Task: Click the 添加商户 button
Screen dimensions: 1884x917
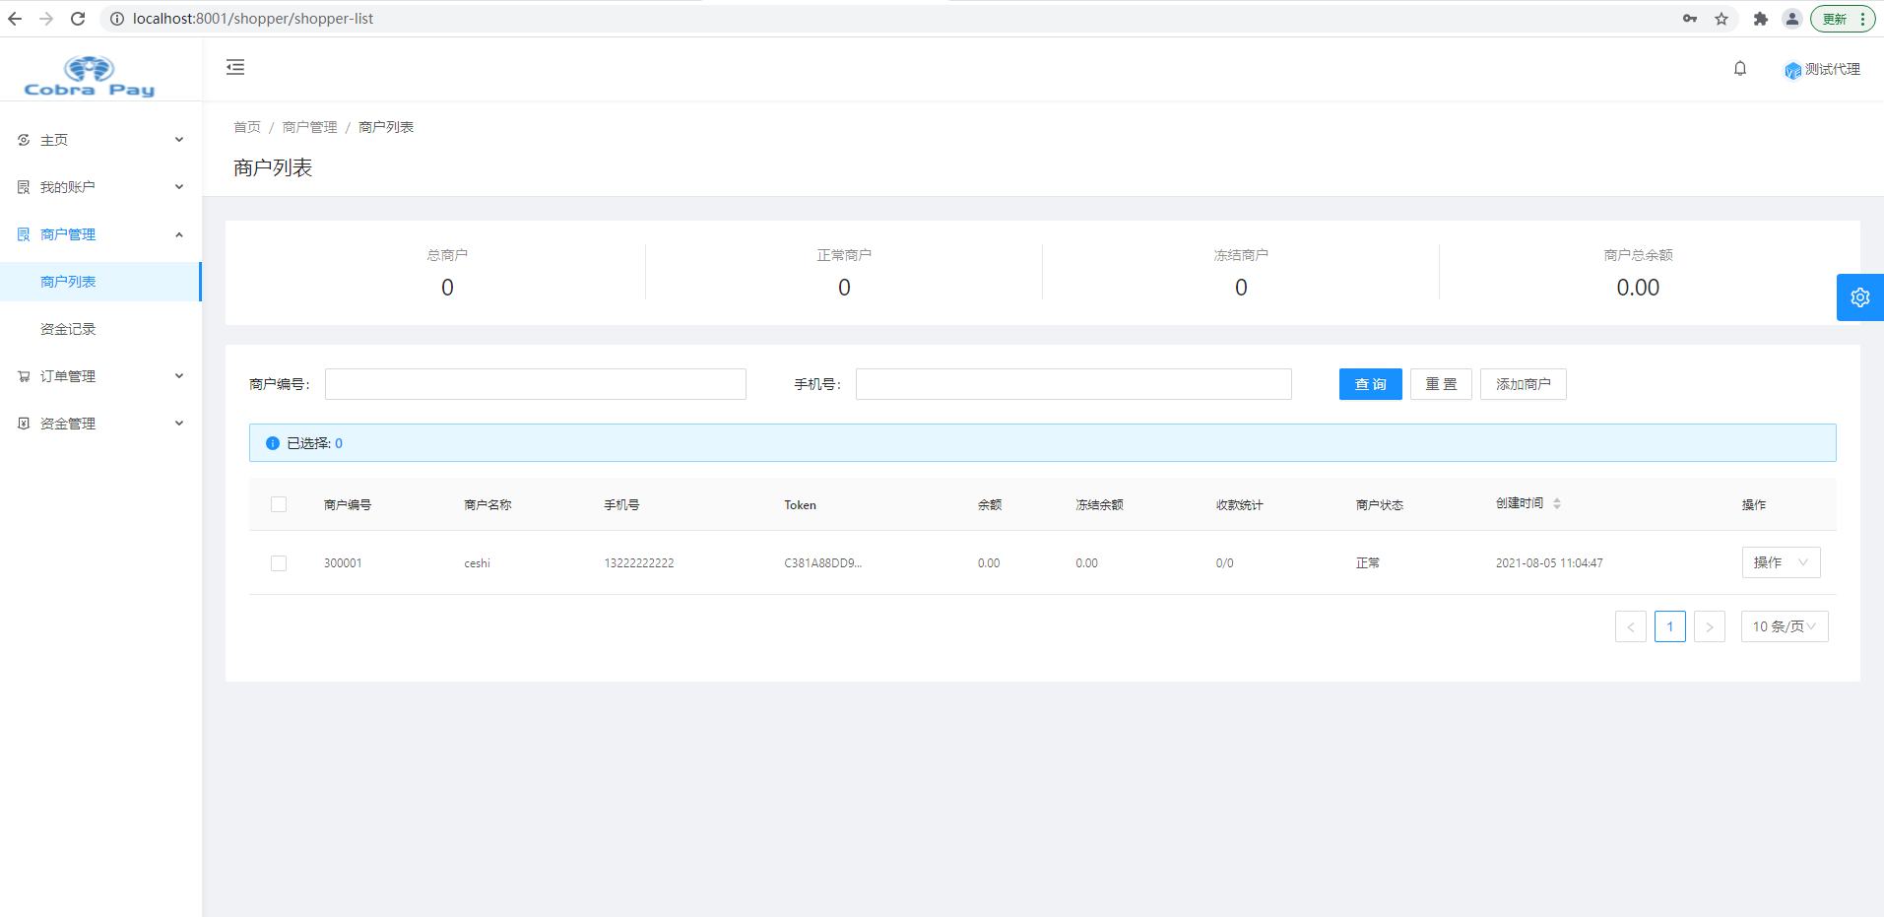Action: pyautogui.click(x=1523, y=384)
